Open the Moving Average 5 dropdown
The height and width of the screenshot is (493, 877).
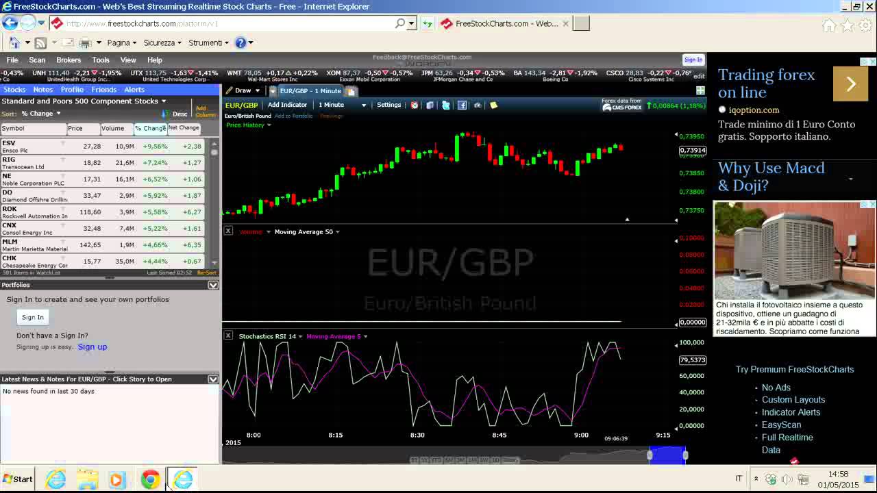[x=336, y=336]
